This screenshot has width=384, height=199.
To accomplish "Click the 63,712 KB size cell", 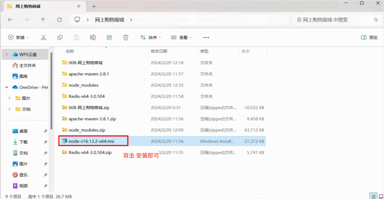I will 254,130.
